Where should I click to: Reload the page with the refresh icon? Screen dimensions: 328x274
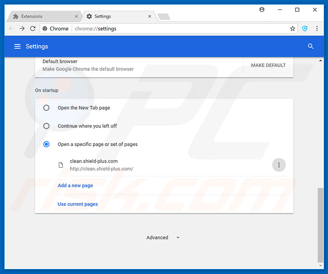(33, 29)
